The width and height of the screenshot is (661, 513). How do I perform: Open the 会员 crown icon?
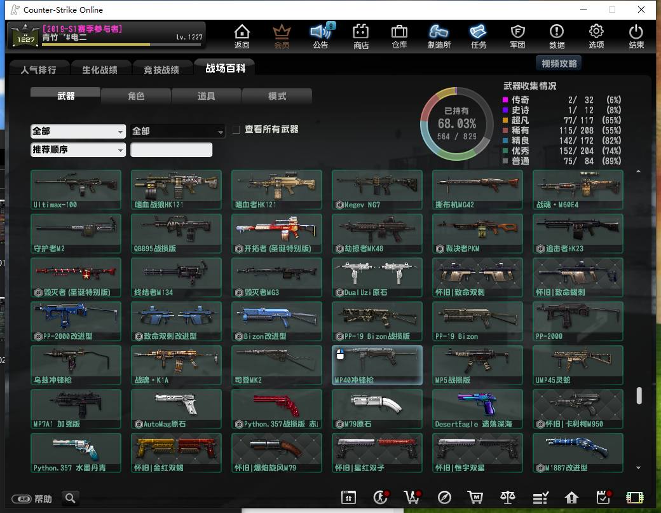pos(282,36)
